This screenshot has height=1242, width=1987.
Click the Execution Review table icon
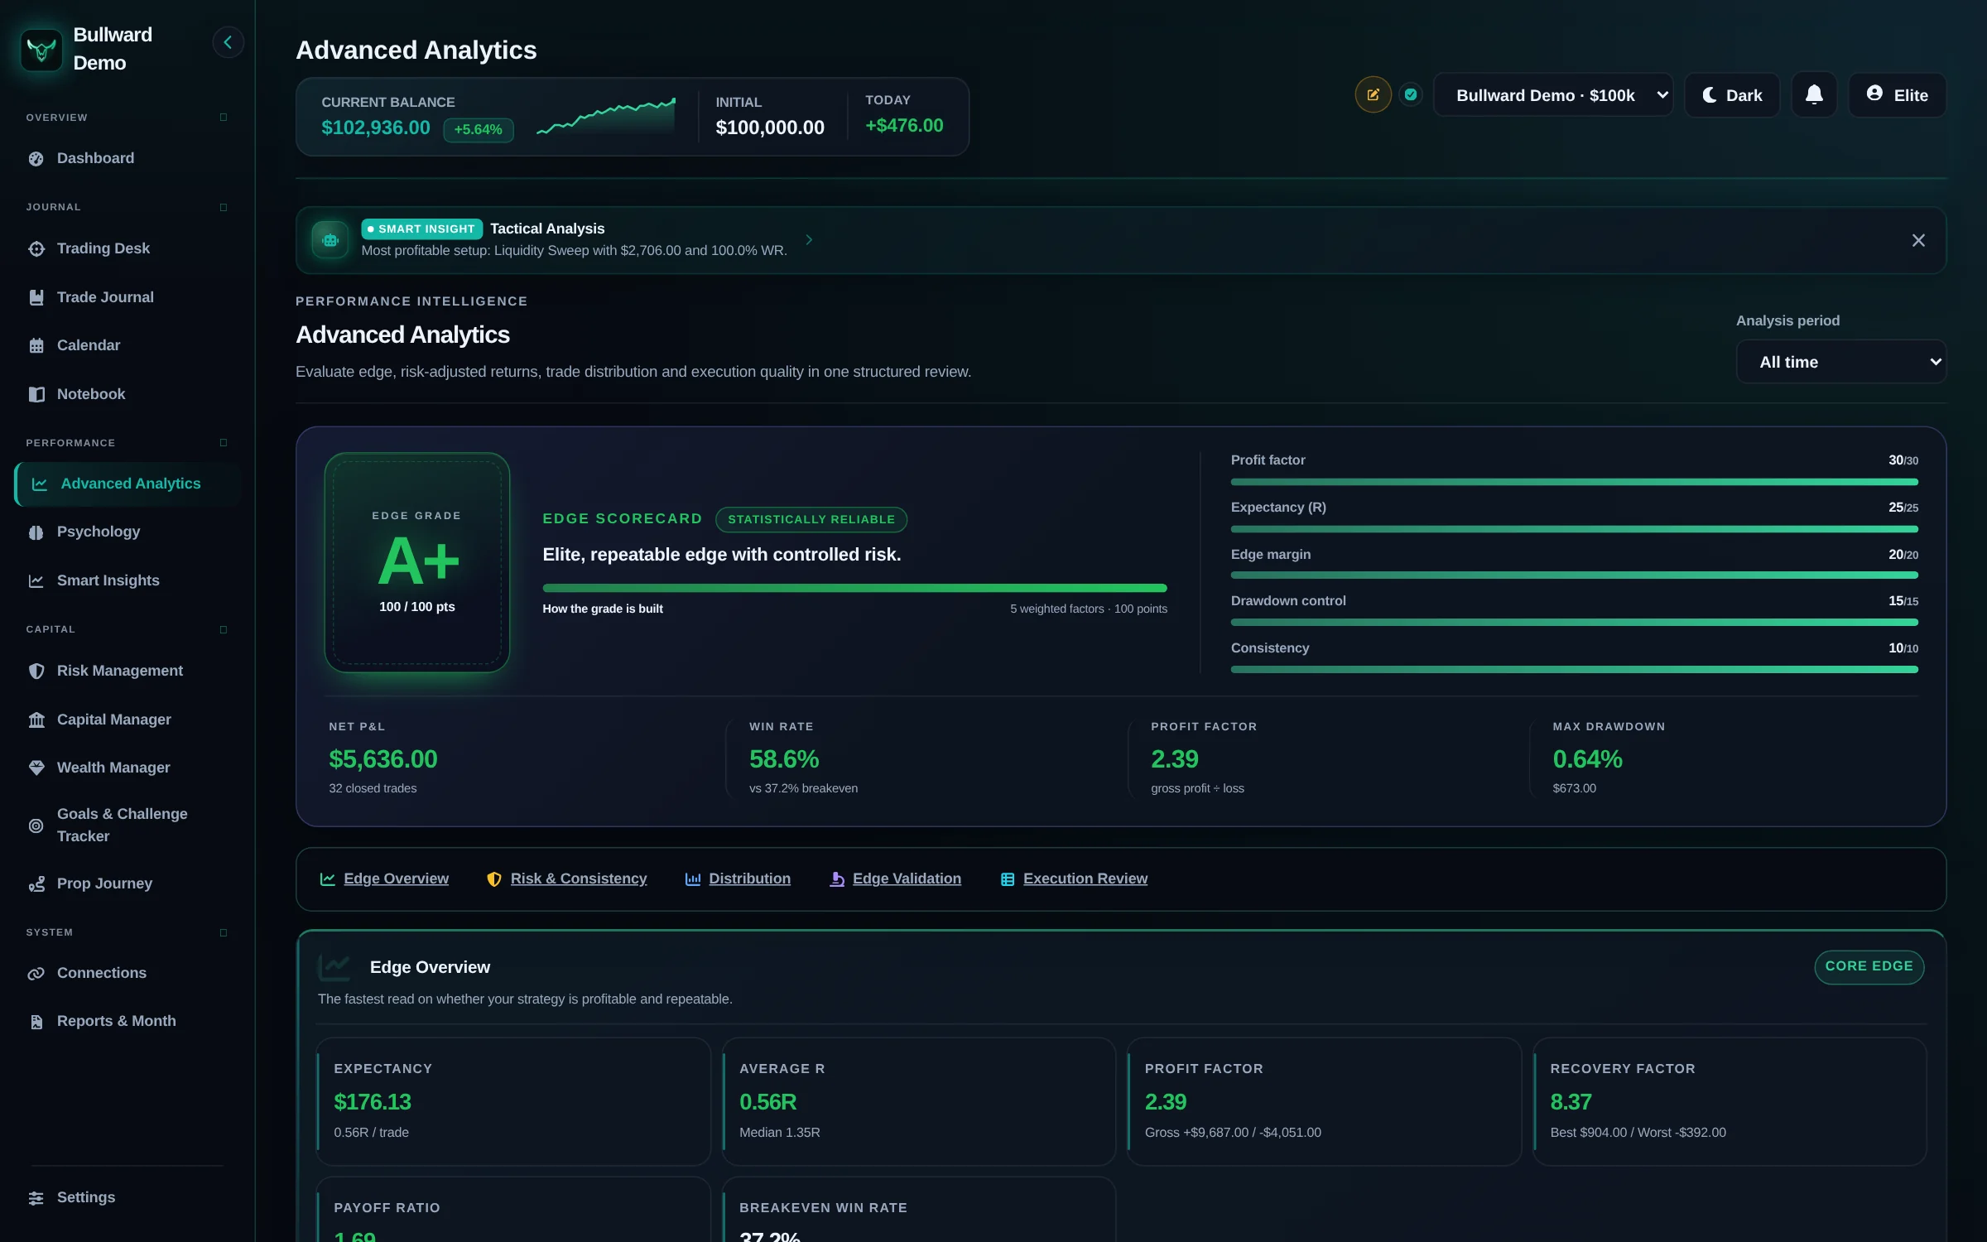click(1008, 879)
